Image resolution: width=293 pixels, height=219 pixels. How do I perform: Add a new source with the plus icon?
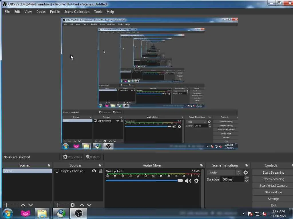(58, 205)
